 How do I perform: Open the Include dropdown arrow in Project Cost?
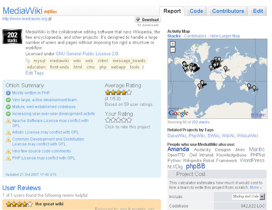262,197
